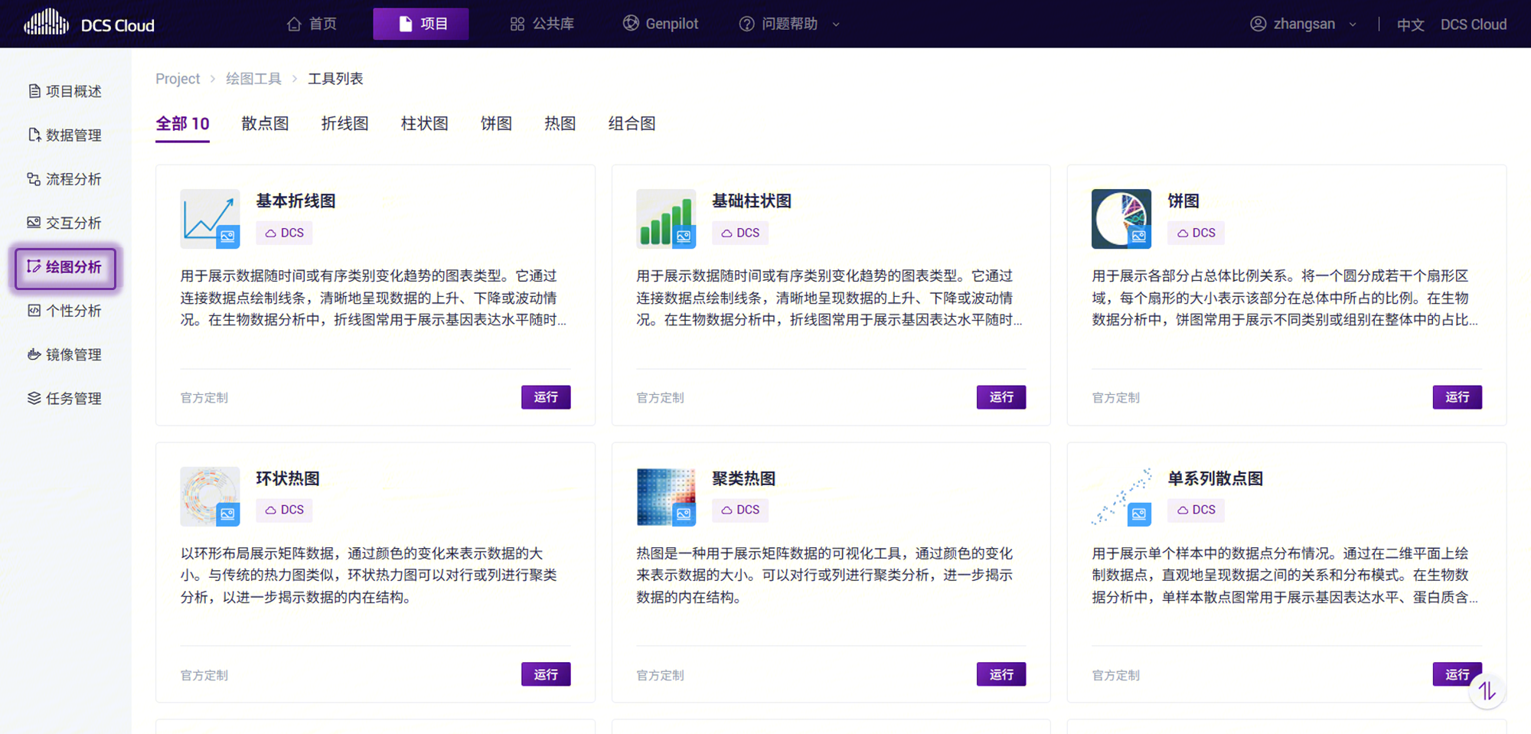Open the 基本折线图 tool title
The image size is (1531, 734).
(295, 201)
